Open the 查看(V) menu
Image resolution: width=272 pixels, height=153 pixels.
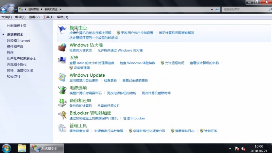coord(34,17)
